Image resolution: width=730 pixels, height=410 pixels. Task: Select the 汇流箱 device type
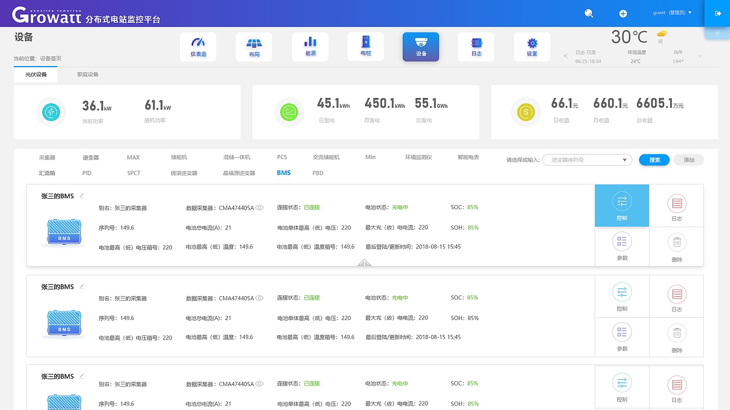[x=47, y=173]
